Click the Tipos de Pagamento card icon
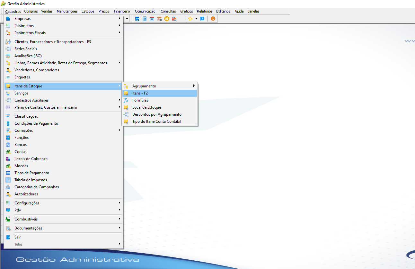Image resolution: width=415 pixels, height=269 pixels. 8,173
